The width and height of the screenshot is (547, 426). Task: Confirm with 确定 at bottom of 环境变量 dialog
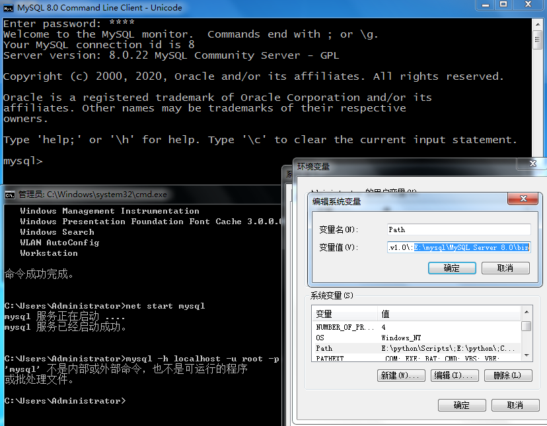tap(462, 405)
